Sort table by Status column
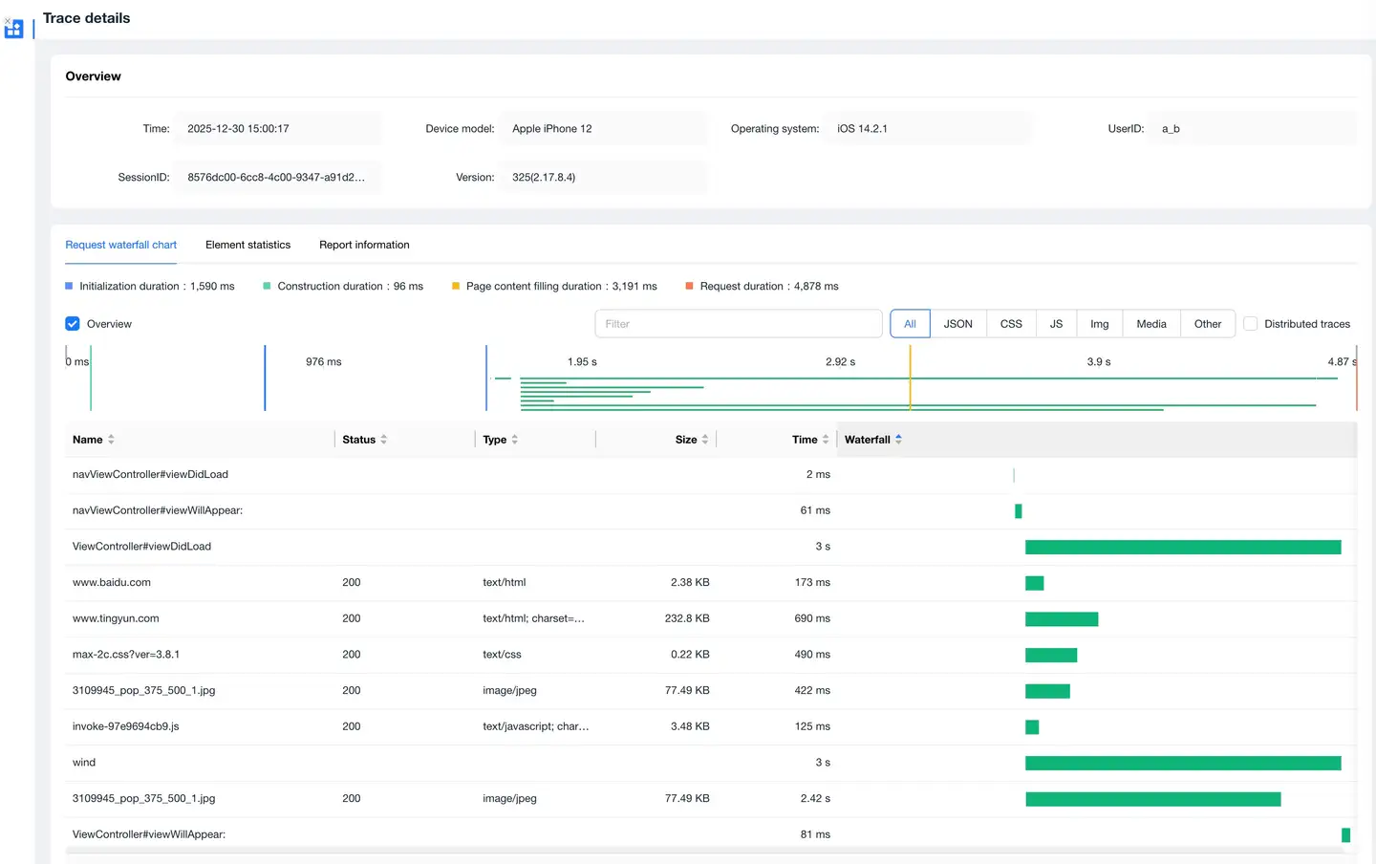The image size is (1376, 864). pyautogui.click(x=383, y=440)
